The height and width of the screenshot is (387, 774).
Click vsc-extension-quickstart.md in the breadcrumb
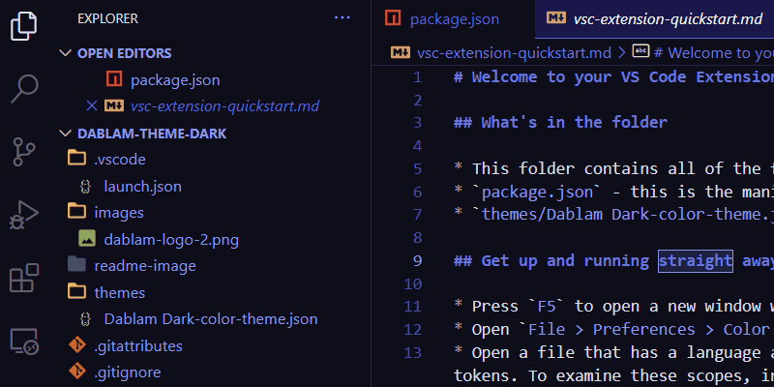click(514, 53)
